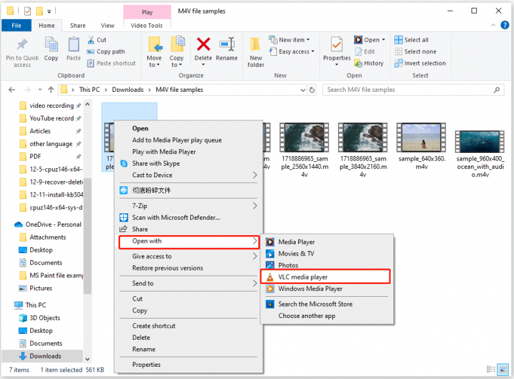
Task: Open the Move to dropdown
Action: coord(154,61)
